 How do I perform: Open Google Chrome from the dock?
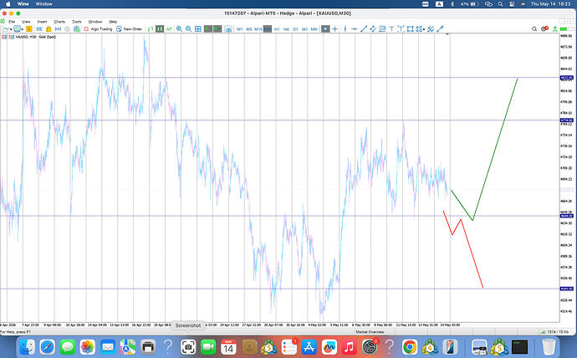(410, 346)
